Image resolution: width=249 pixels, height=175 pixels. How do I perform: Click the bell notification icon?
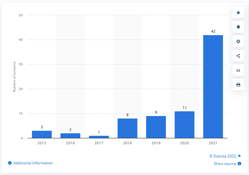(238, 27)
